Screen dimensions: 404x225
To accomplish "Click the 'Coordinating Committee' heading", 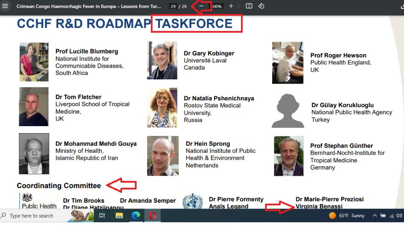I will pyautogui.click(x=59, y=186).
